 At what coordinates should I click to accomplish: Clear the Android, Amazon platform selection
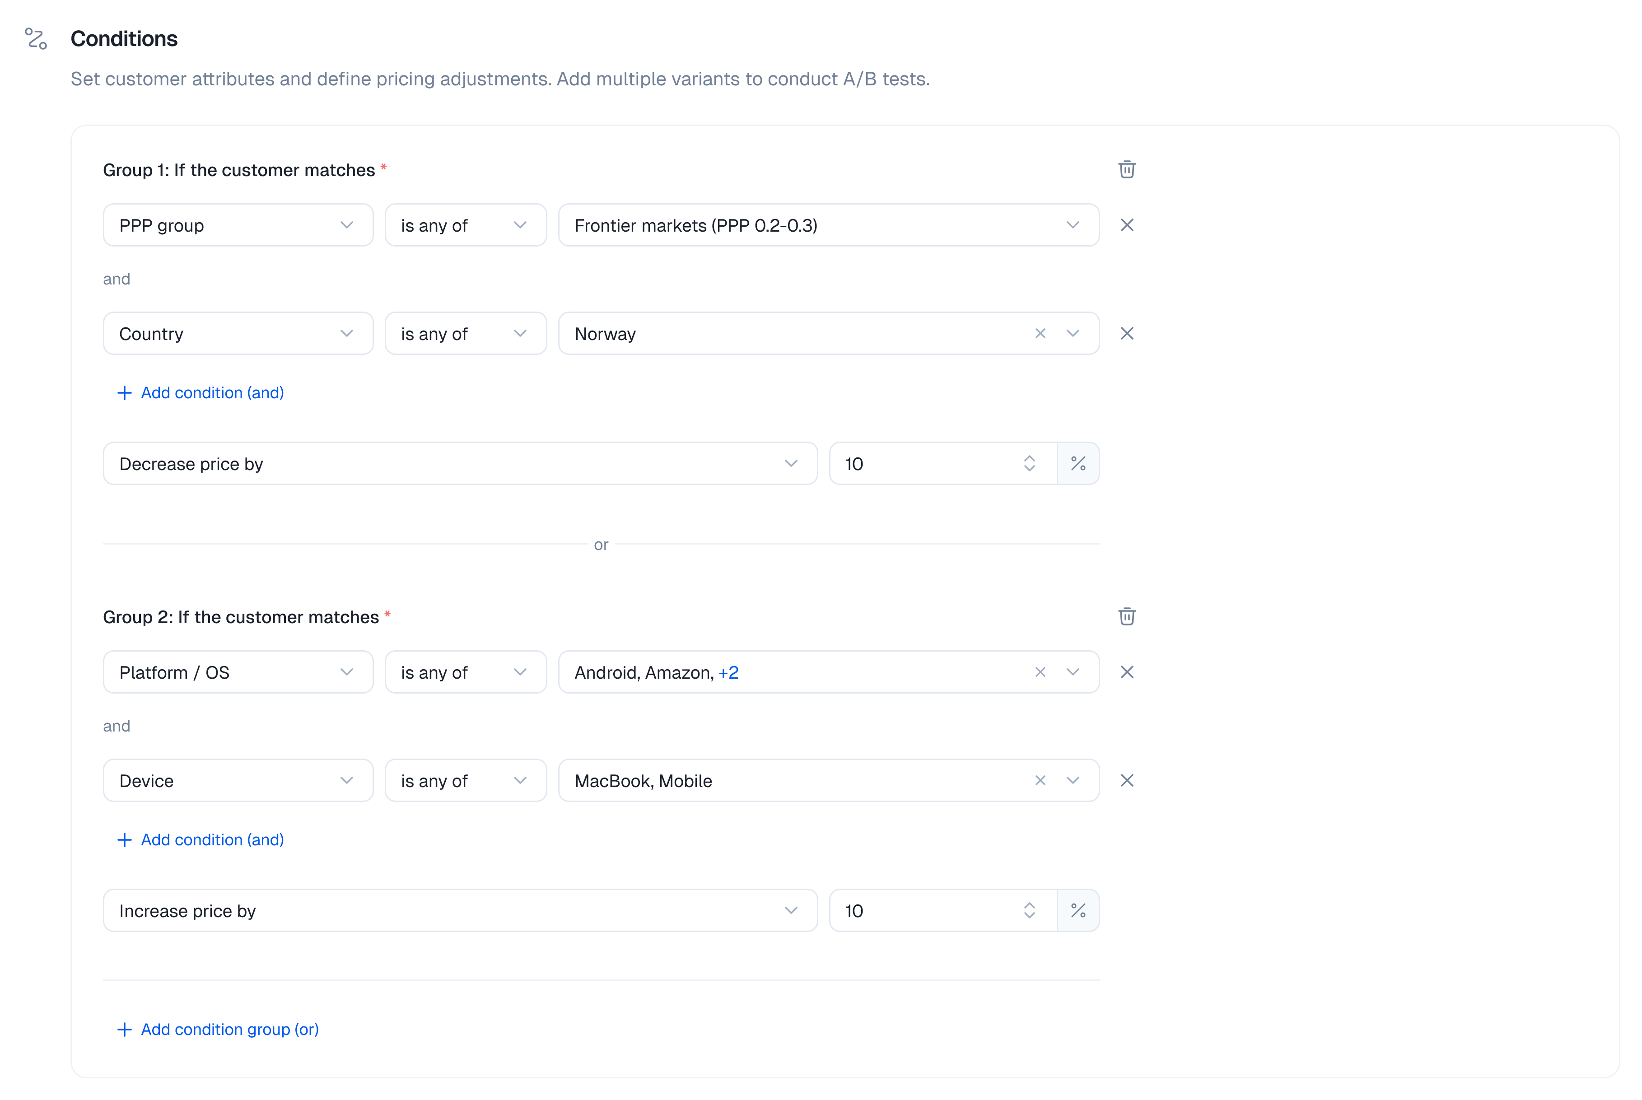(1040, 672)
